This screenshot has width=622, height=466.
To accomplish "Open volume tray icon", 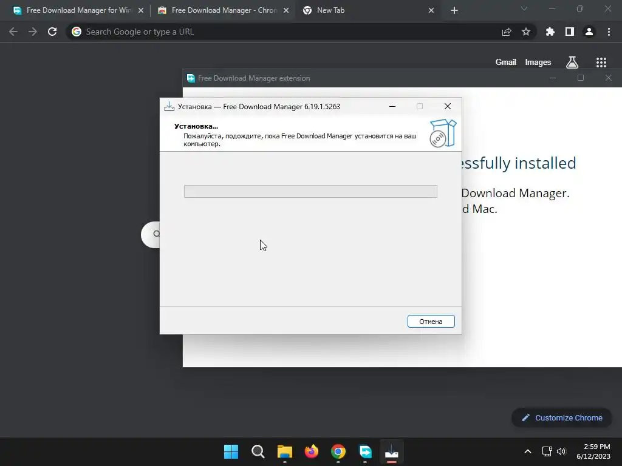I will 561,451.
